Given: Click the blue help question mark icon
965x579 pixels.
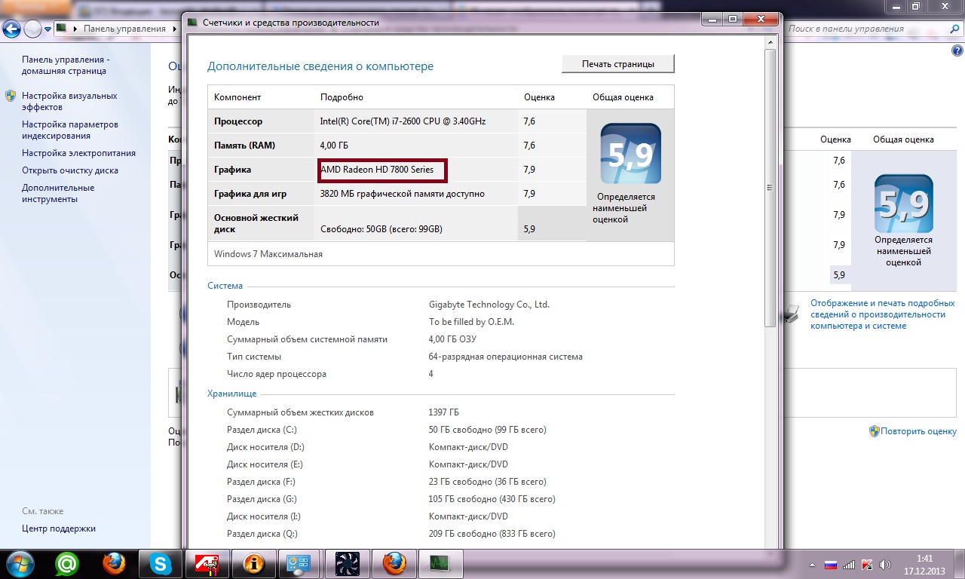Looking at the screenshot, I should click(957, 51).
